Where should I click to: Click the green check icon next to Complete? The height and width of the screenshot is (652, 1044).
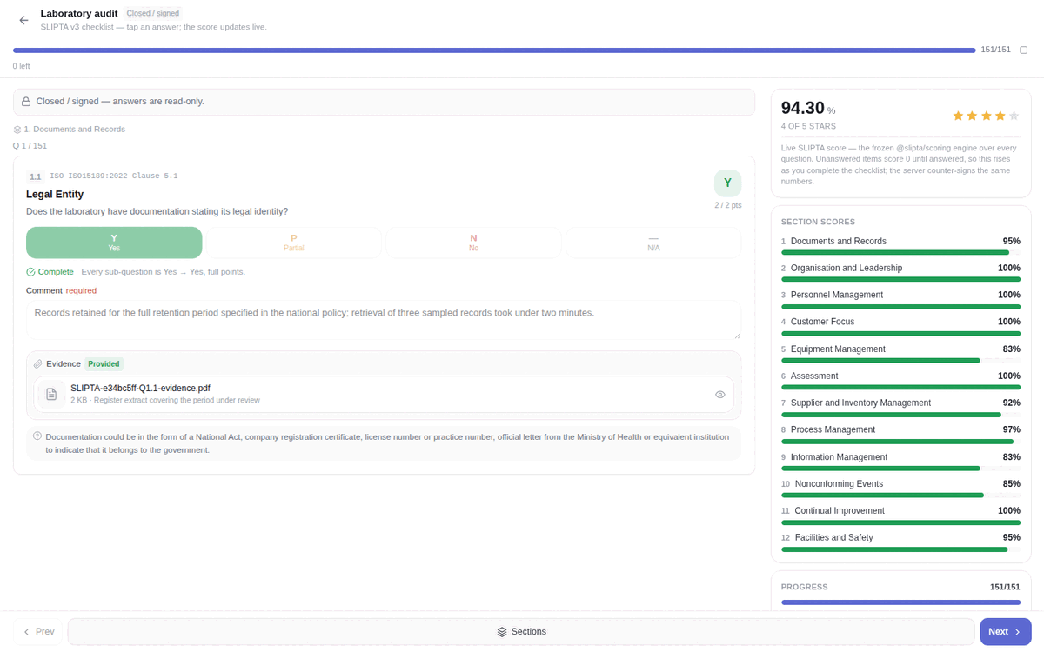click(30, 272)
